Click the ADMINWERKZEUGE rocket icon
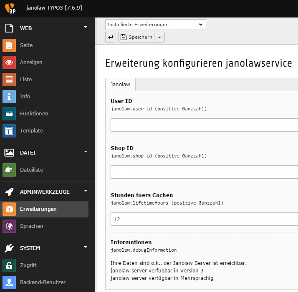The image size is (298, 292). [x=9, y=192]
